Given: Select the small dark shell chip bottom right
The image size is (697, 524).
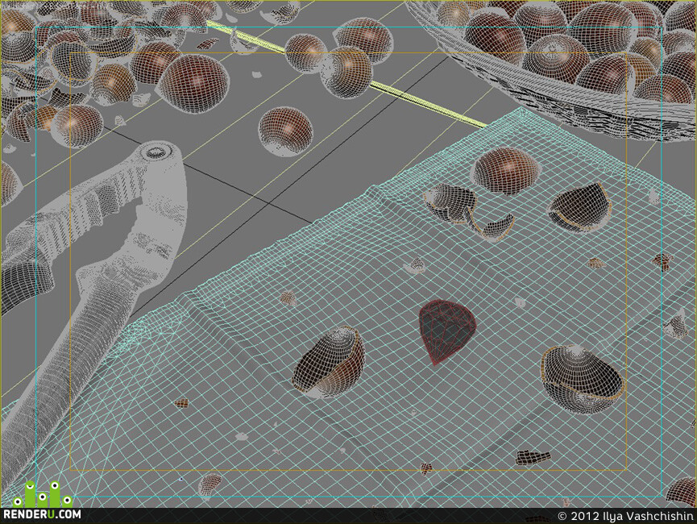Looking at the screenshot, I should tap(533, 457).
